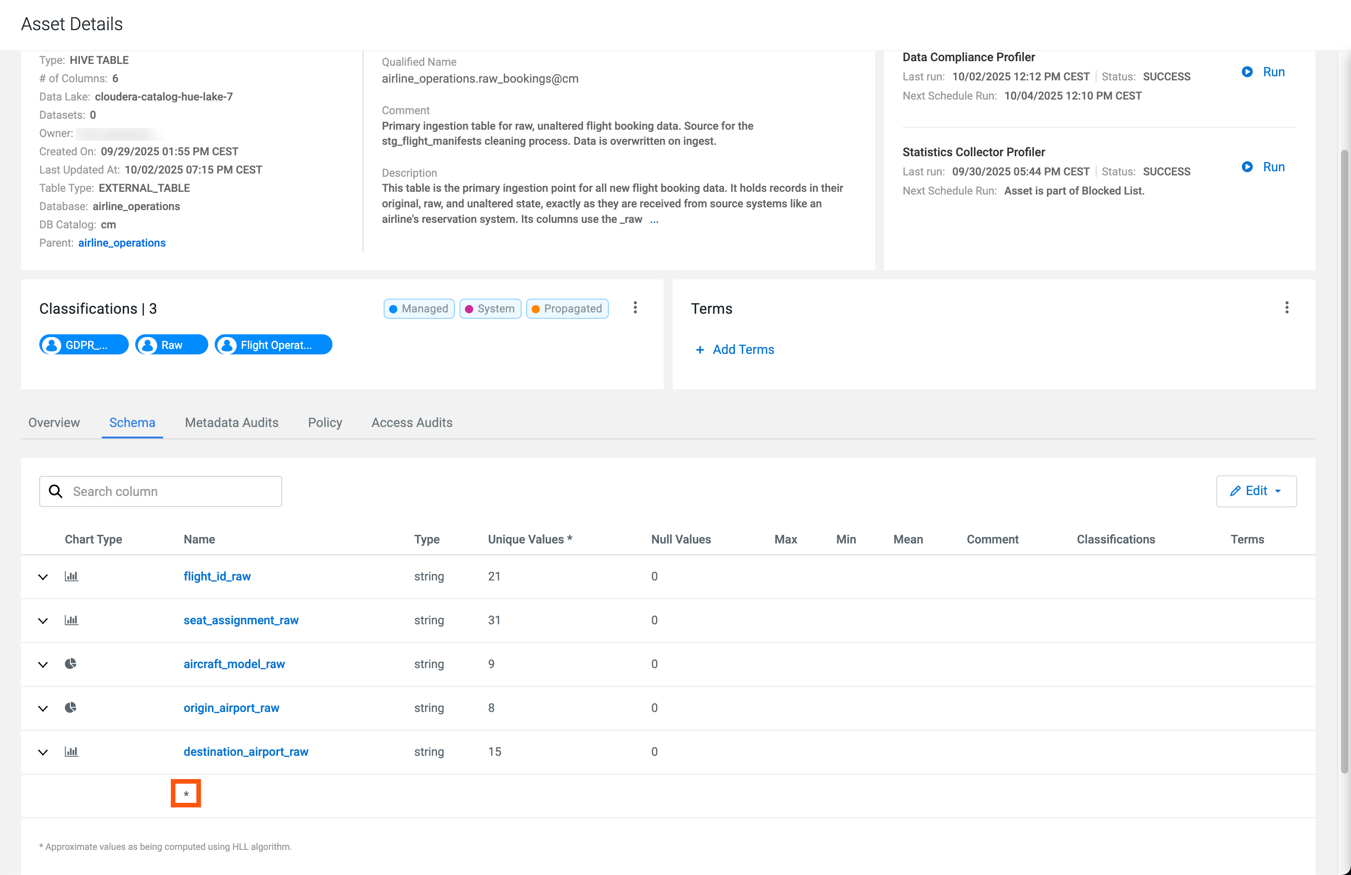Screen dimensions: 1351x875
Task: Expand the flight_id_raw column row
Action: [x=43, y=577]
